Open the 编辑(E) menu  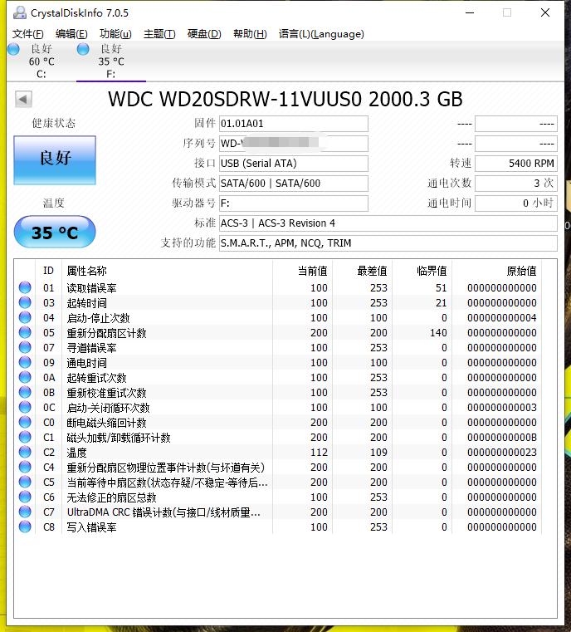71,34
